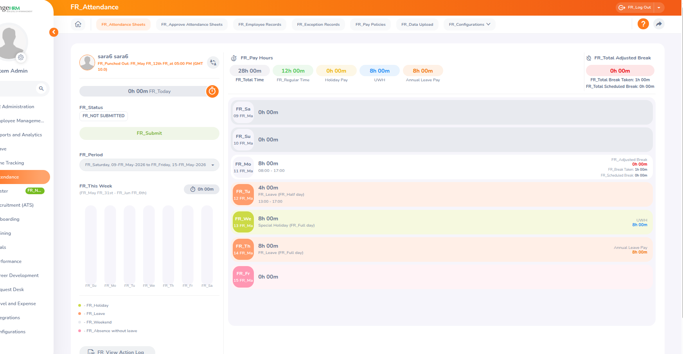This screenshot has height=354, width=683.
Task: Click Special Holiday (FR_Full day) text
Action: 286,225
